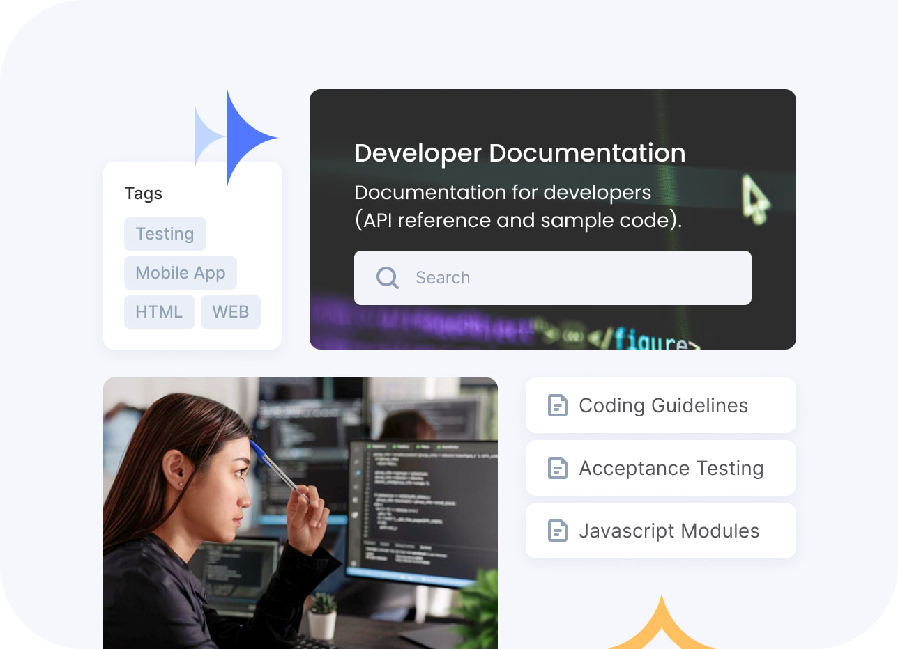Image resolution: width=898 pixels, height=649 pixels.
Task: Click the Tags panel heading
Action: 144,194
